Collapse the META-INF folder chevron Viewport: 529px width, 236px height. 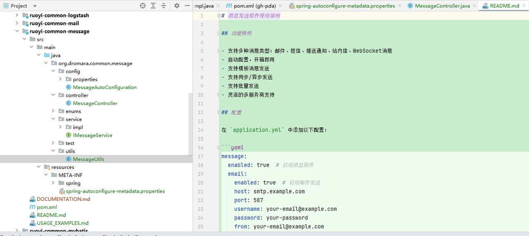click(x=46, y=175)
